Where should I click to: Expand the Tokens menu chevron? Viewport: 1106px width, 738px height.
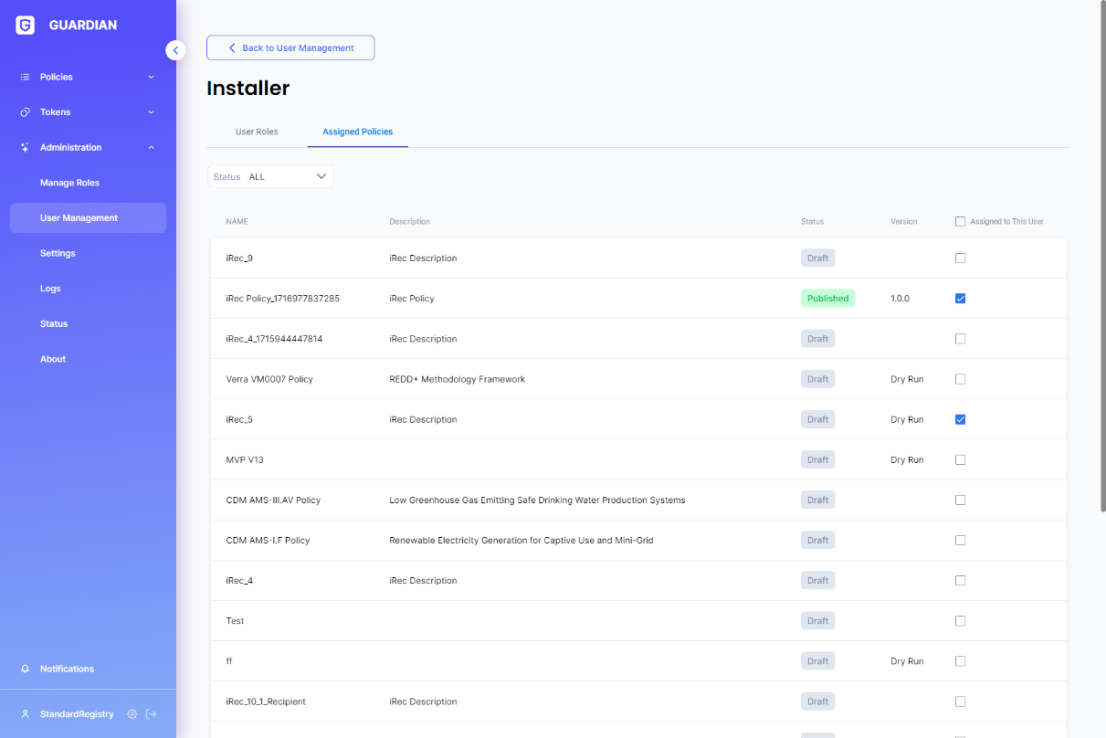point(151,112)
